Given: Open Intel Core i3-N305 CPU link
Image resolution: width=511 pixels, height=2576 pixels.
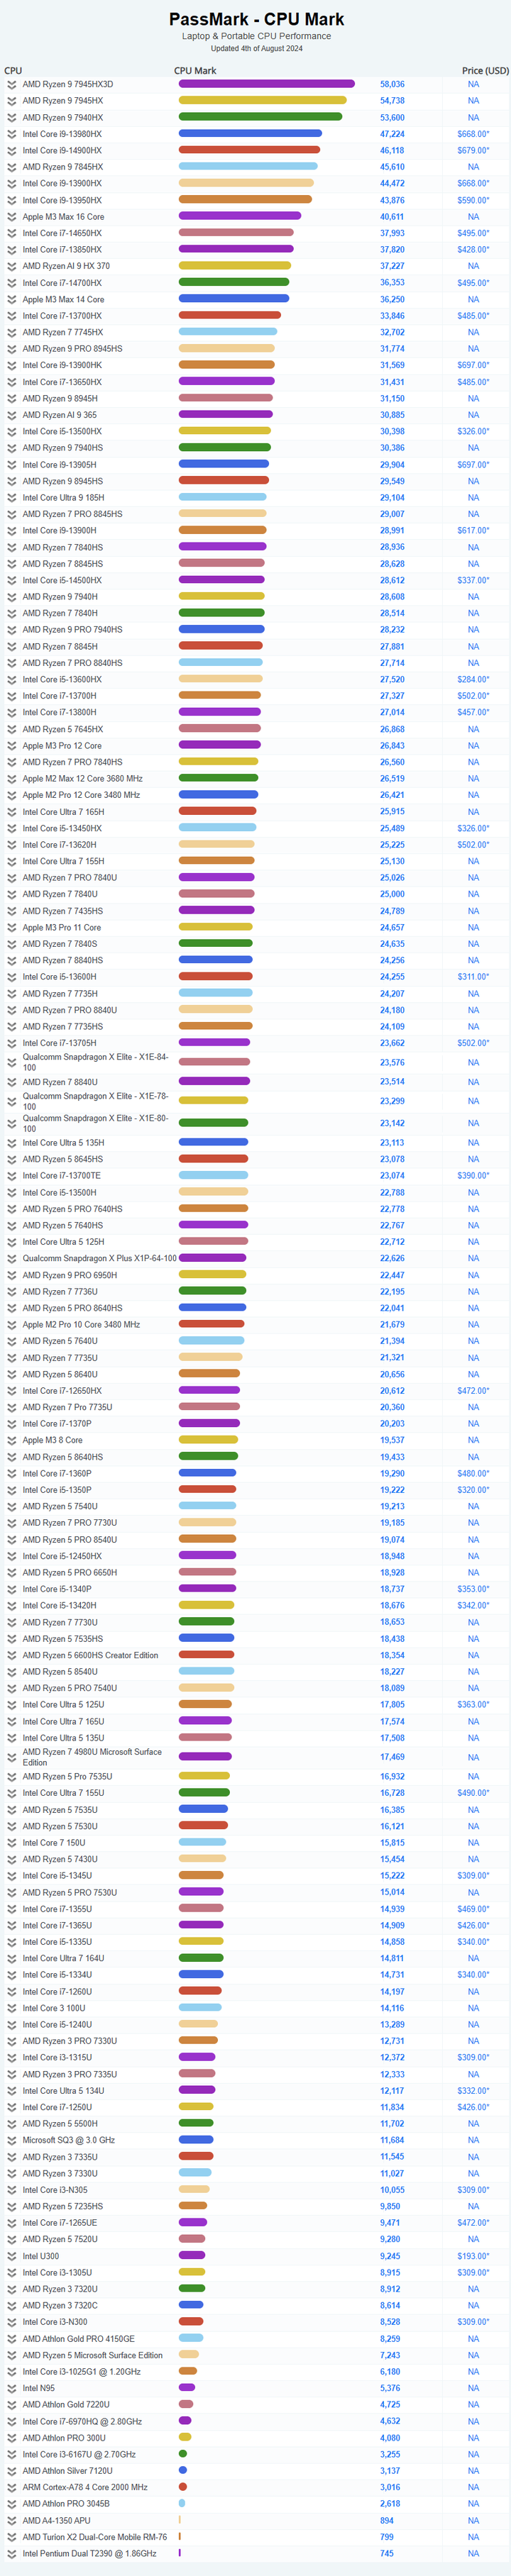Looking at the screenshot, I should coord(55,2190).
